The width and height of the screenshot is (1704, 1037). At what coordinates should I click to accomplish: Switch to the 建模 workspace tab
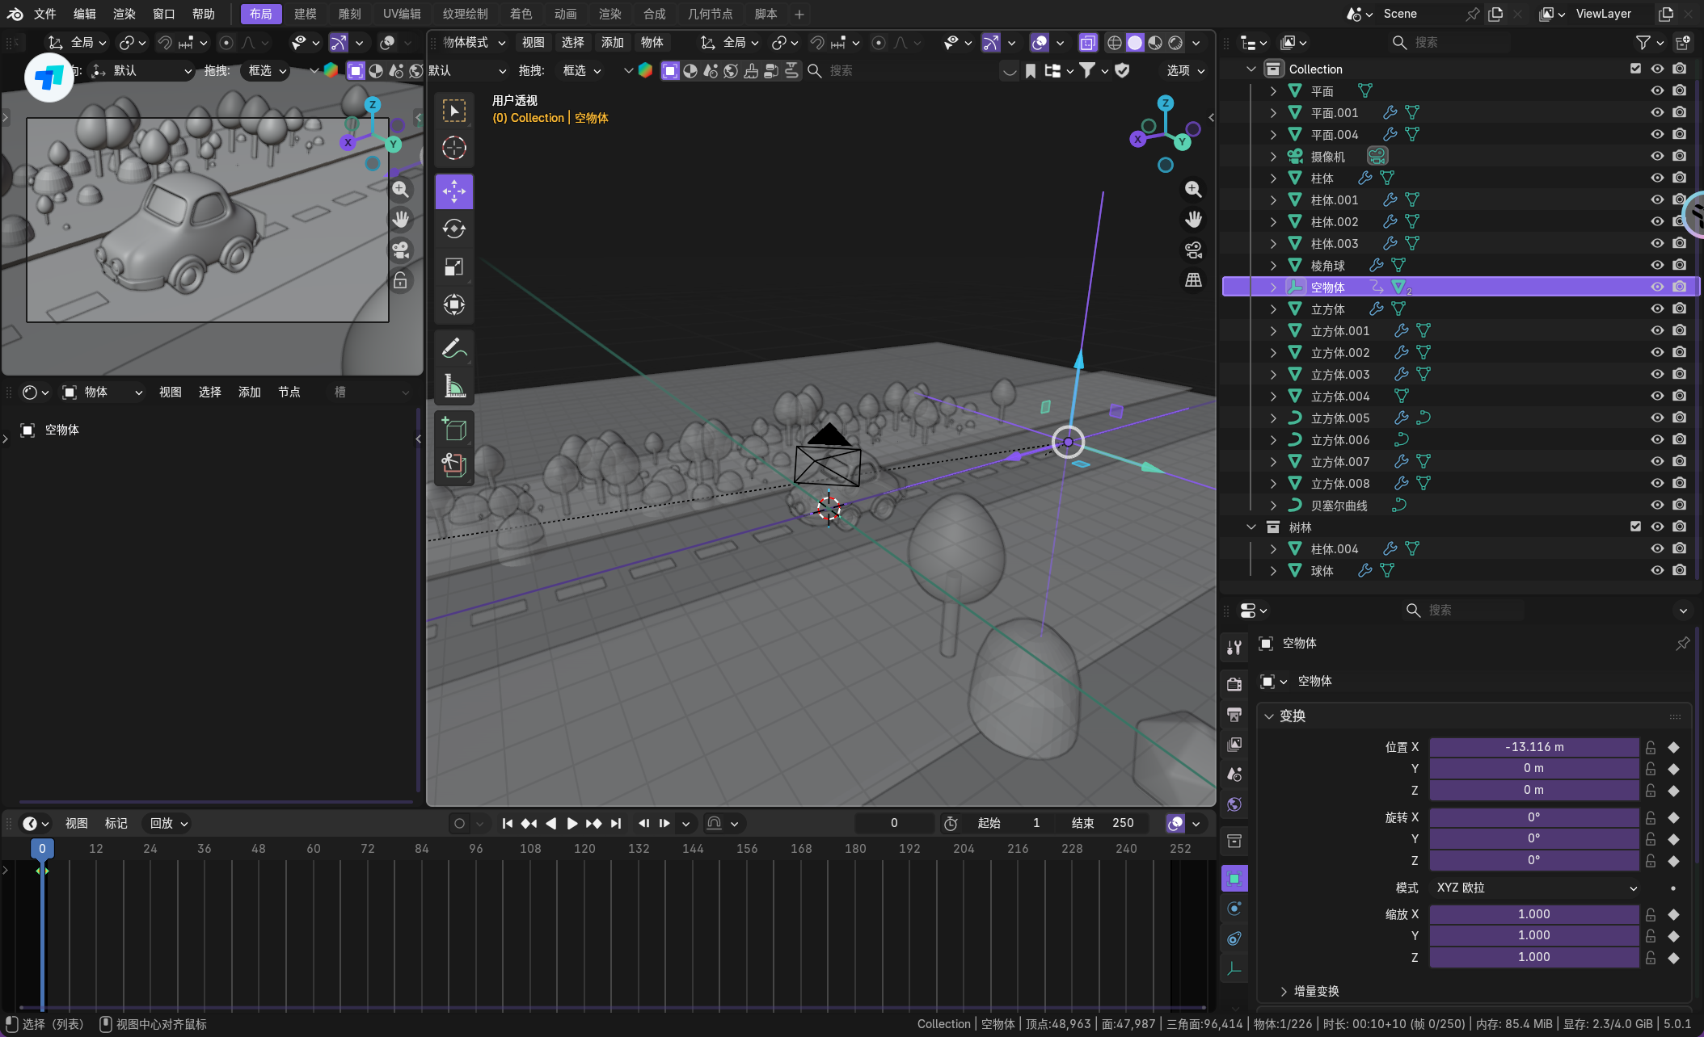305,14
